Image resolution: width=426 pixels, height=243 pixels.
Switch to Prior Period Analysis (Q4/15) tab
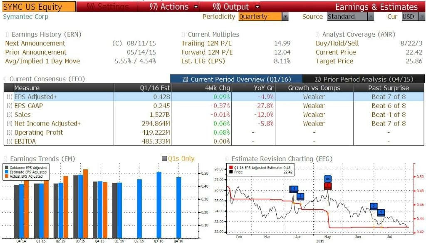coord(364,79)
